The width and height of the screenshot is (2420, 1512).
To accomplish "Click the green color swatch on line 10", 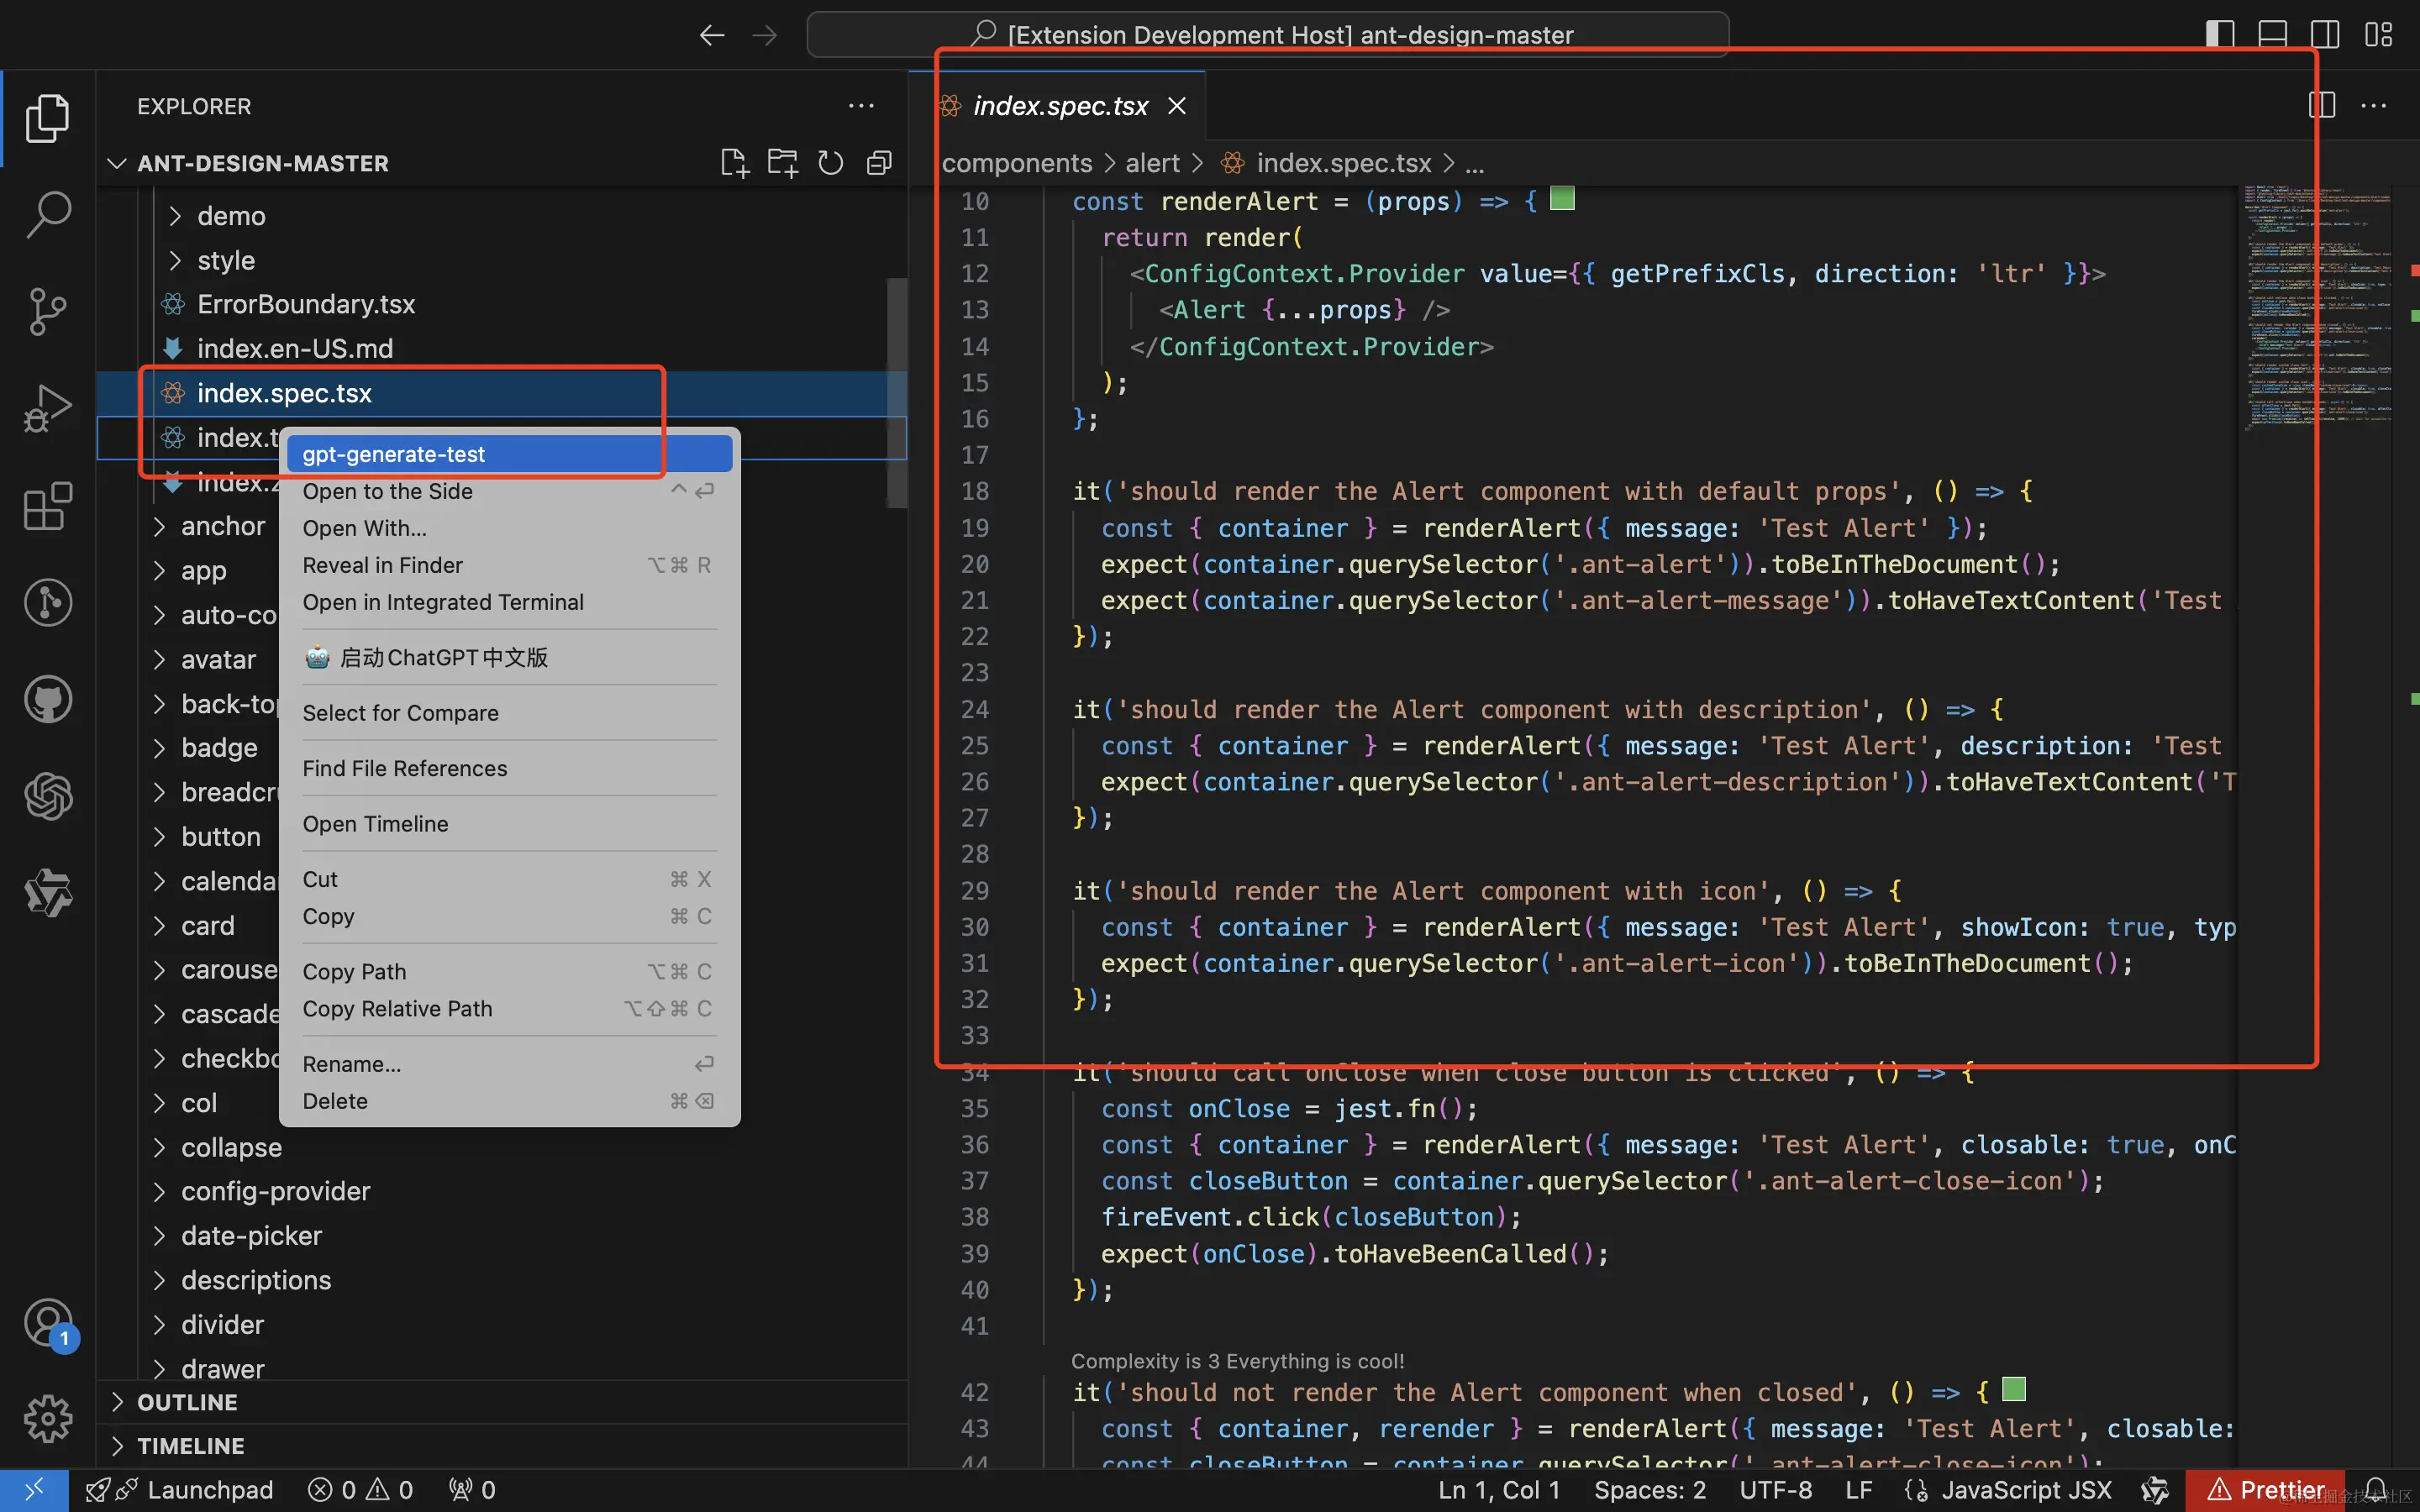I will [1562, 199].
